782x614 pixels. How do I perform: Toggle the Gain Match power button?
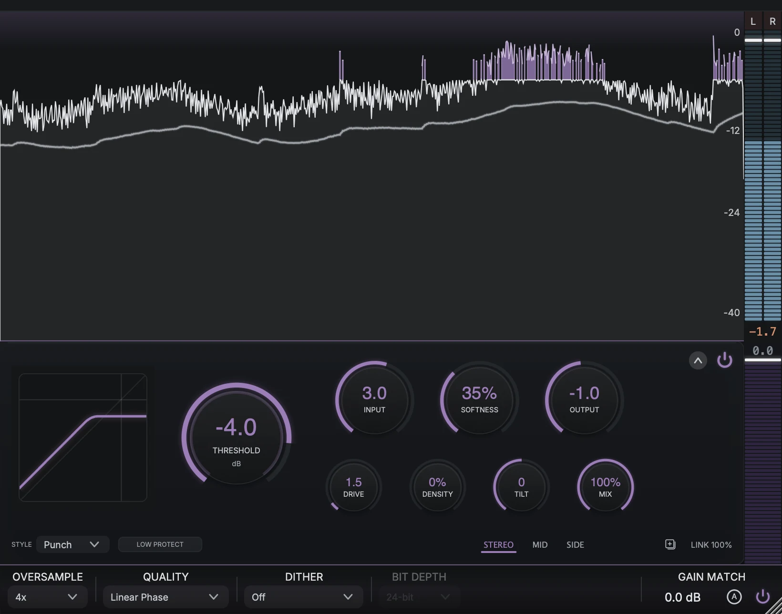coord(763,596)
